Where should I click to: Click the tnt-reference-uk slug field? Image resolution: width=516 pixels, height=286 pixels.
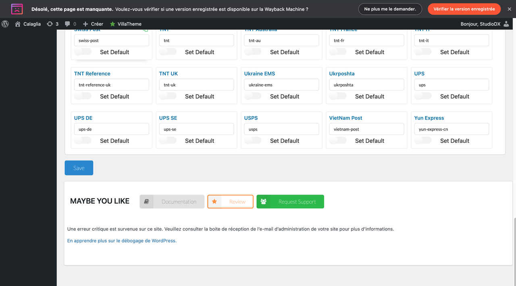pyautogui.click(x=112, y=85)
